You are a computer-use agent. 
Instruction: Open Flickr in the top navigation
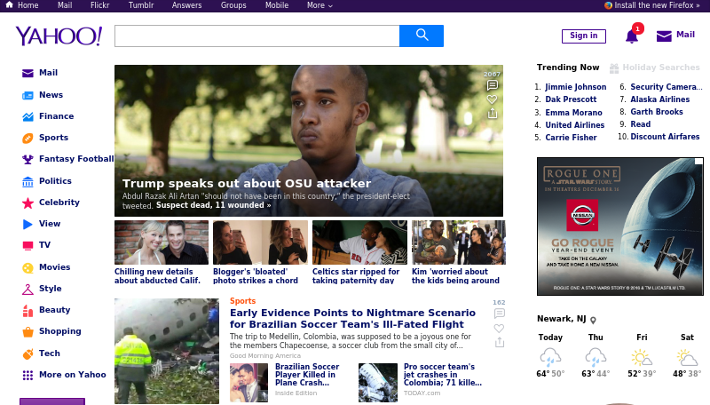point(99,5)
